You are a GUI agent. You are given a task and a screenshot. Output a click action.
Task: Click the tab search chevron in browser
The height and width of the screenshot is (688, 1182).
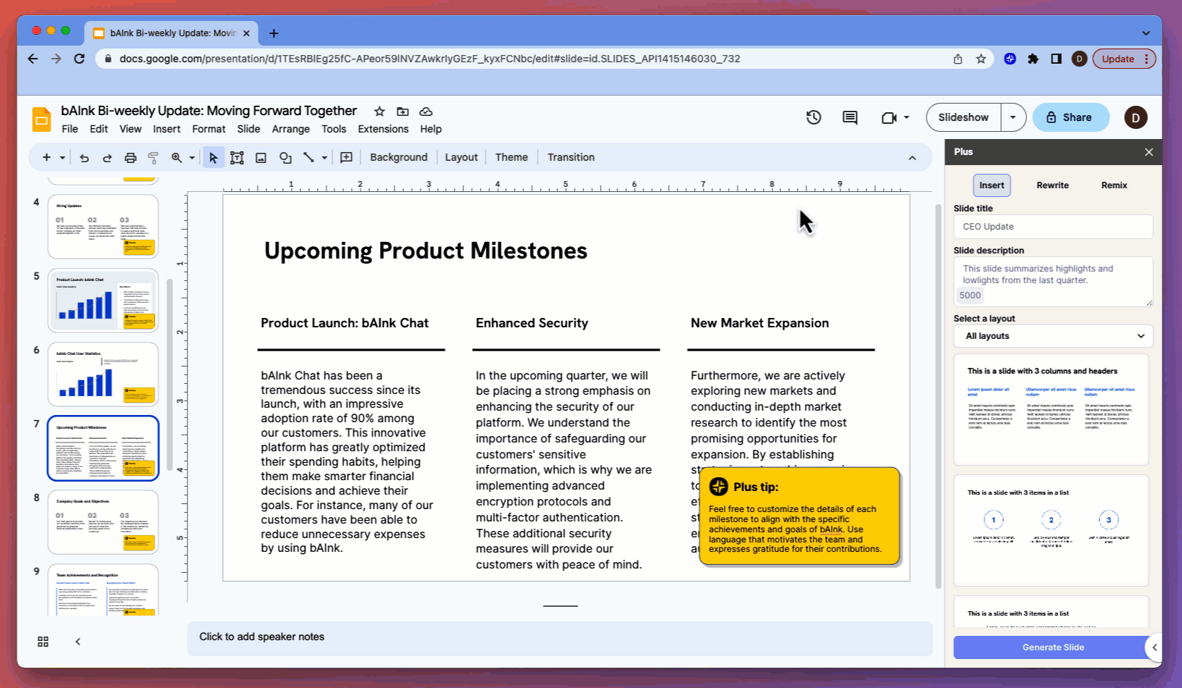click(x=1146, y=33)
